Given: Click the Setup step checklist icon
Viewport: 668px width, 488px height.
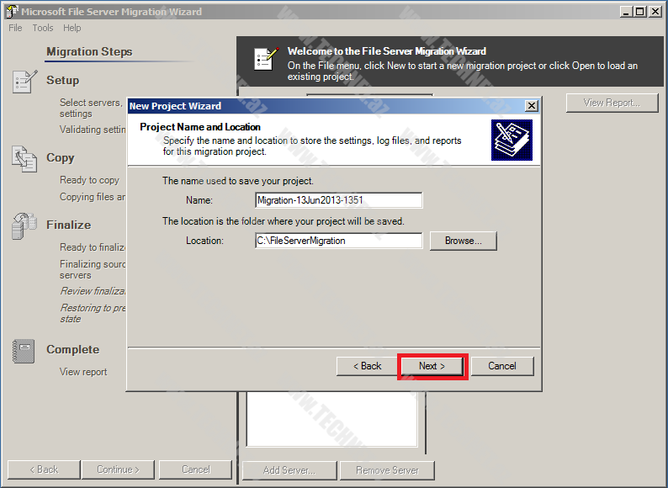Looking at the screenshot, I should tap(24, 82).
